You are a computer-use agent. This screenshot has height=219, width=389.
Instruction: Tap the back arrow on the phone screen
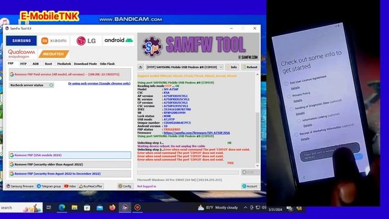pos(304,177)
